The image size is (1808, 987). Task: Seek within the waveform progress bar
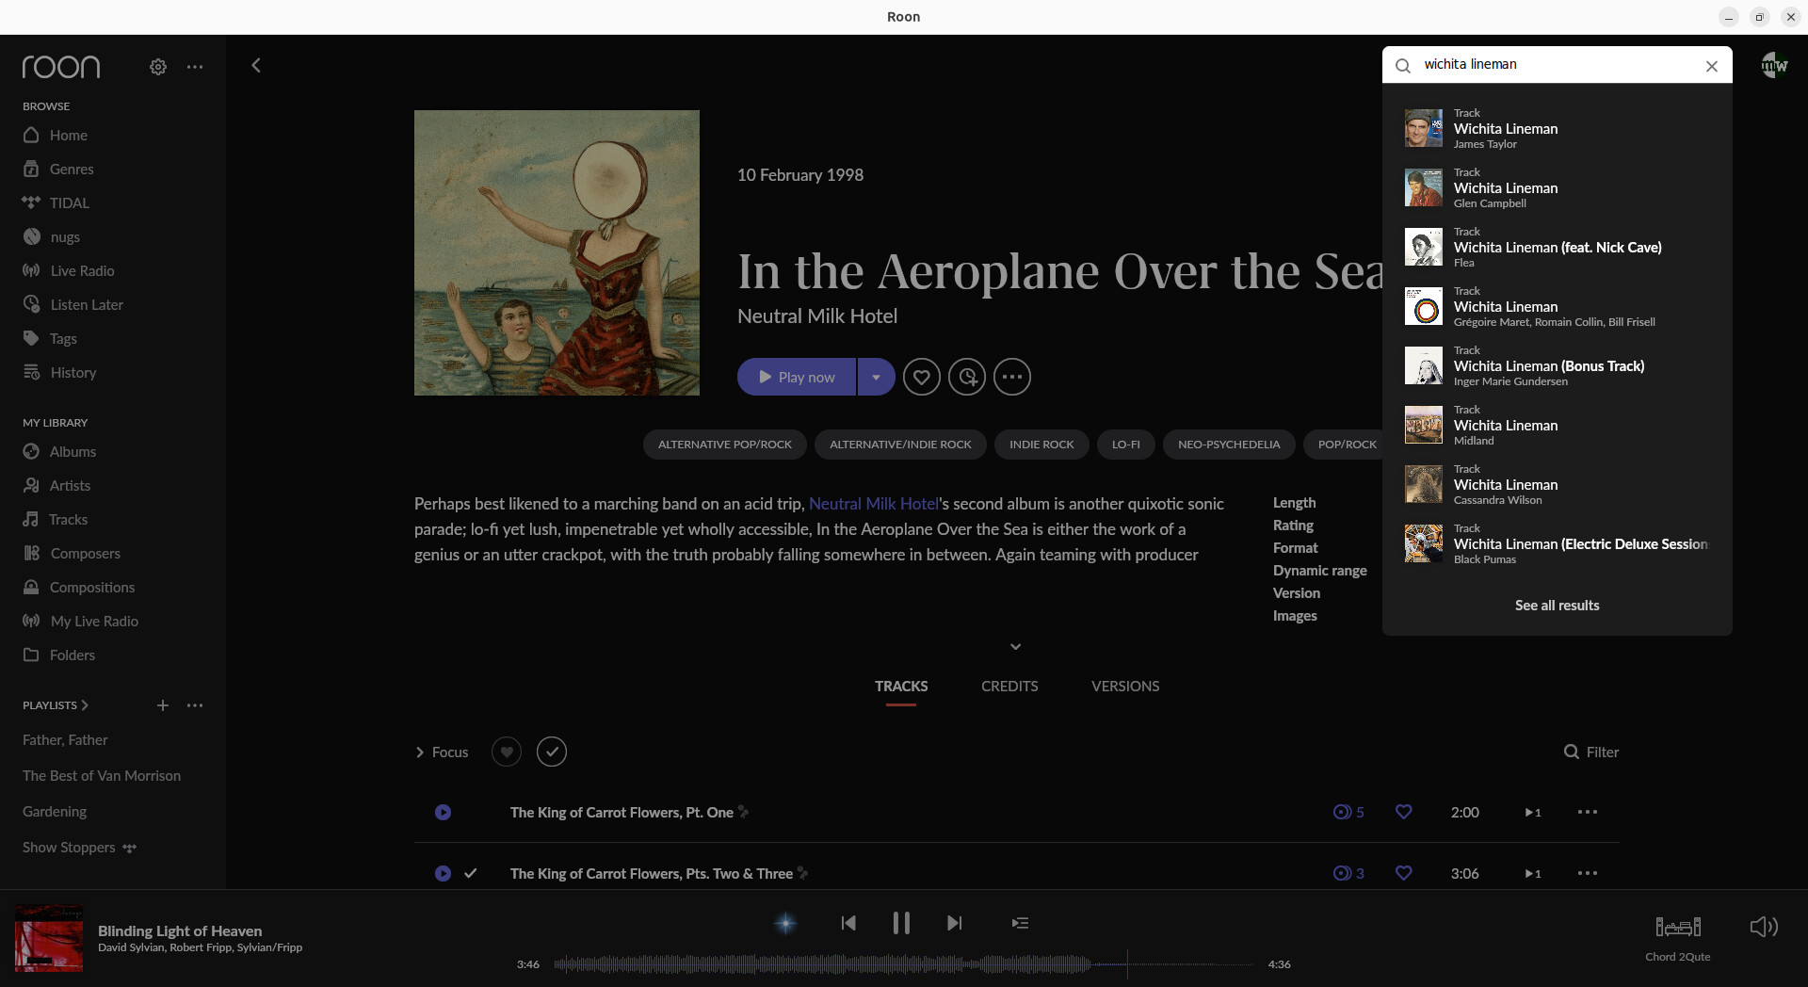tap(904, 964)
